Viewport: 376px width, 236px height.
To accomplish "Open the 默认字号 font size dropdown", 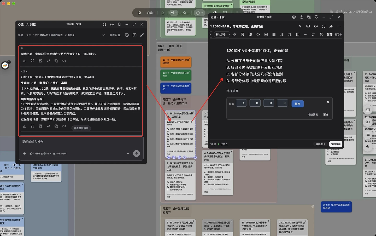I will (222, 34).
